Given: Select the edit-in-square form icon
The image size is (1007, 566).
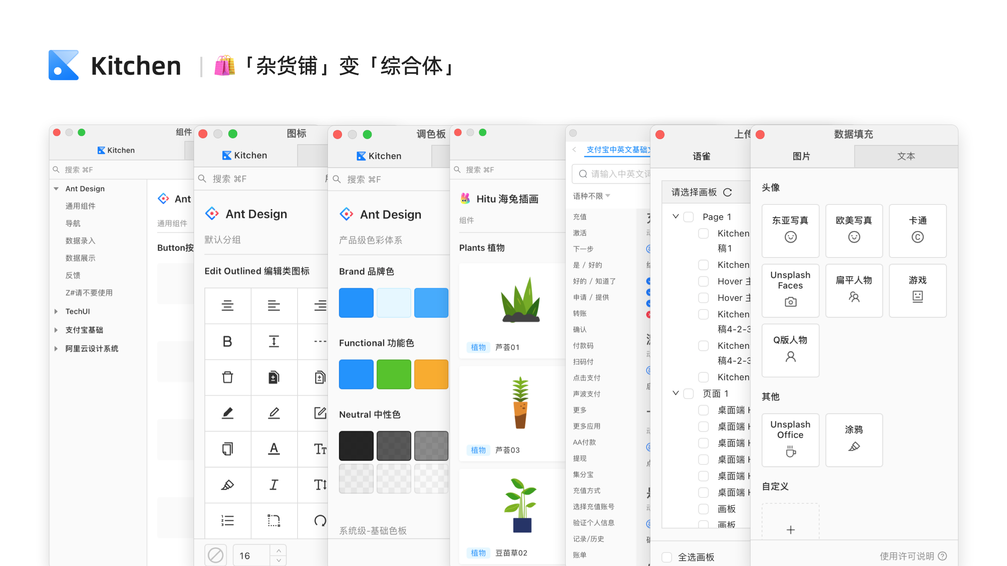Looking at the screenshot, I should (x=320, y=413).
